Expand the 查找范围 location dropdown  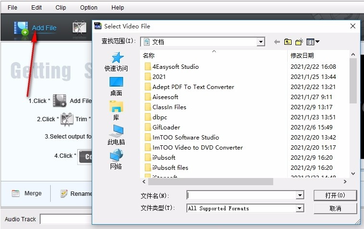tap(261, 42)
